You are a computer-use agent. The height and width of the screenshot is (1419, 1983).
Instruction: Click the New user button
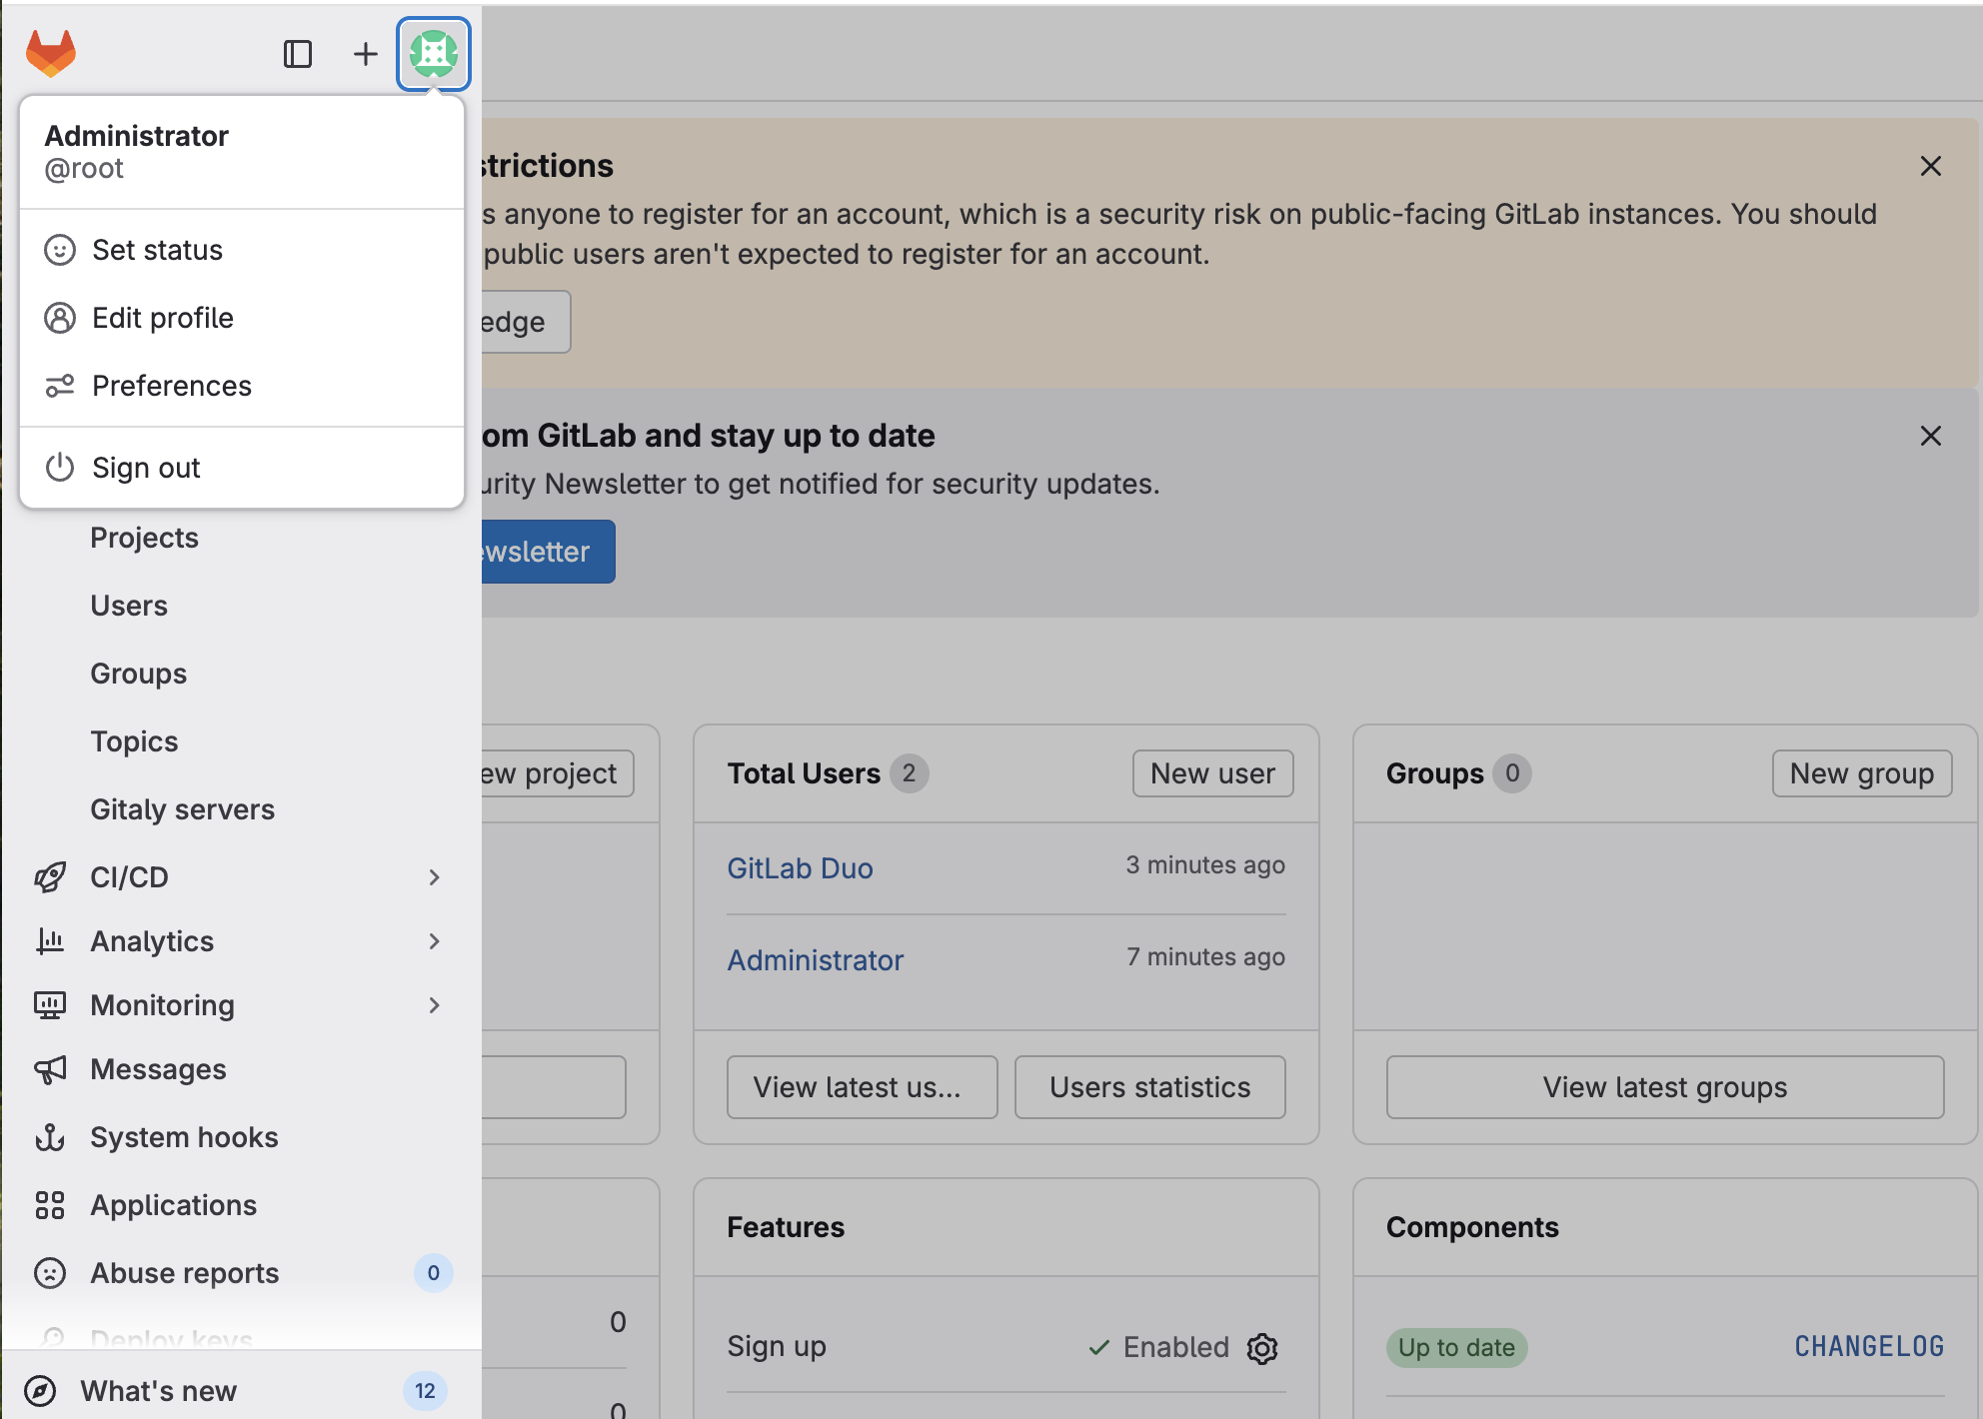(x=1213, y=773)
